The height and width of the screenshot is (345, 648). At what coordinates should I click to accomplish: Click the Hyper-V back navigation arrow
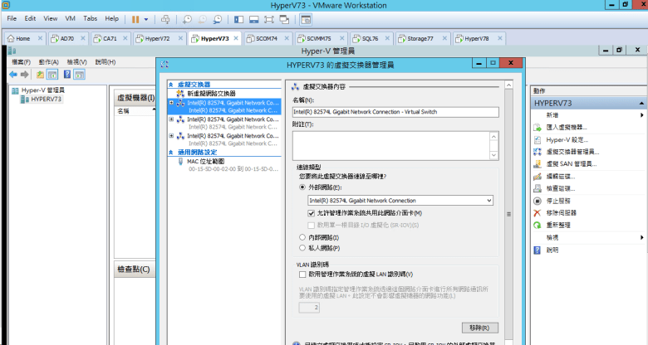coord(13,74)
